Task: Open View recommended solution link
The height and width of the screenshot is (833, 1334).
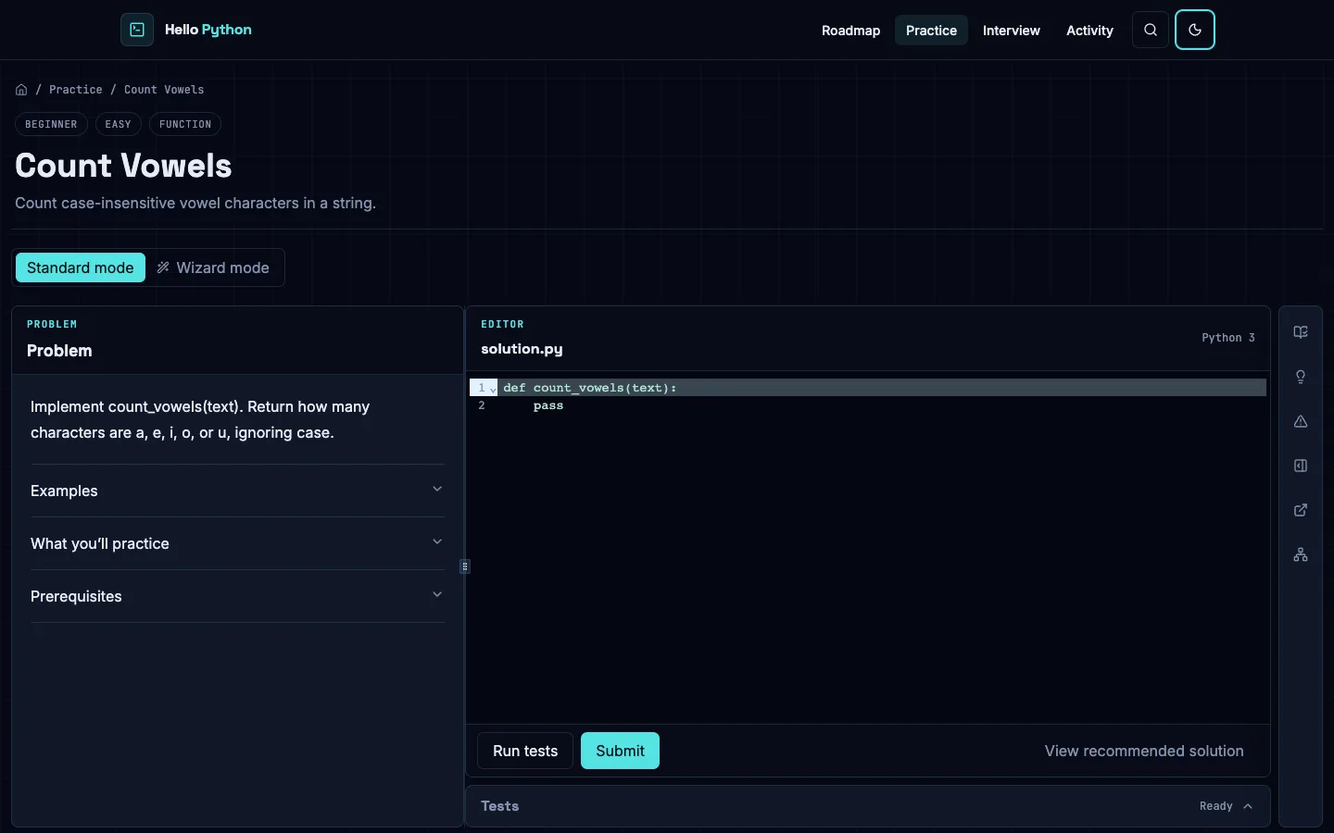Action: (x=1144, y=751)
